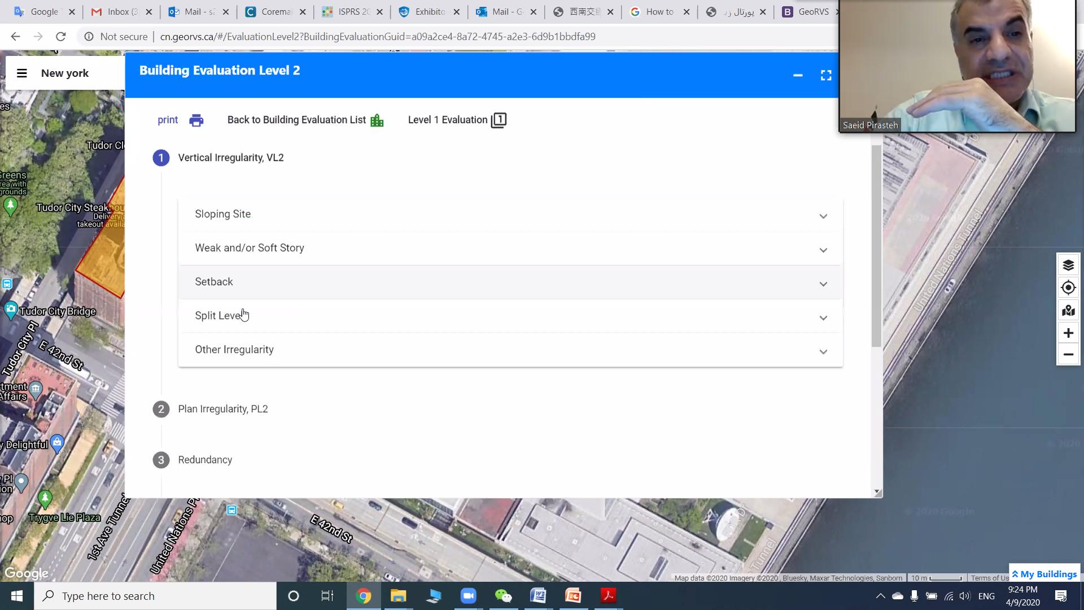The height and width of the screenshot is (610, 1084).
Task: Open the map layers icon
Action: 1068,265
